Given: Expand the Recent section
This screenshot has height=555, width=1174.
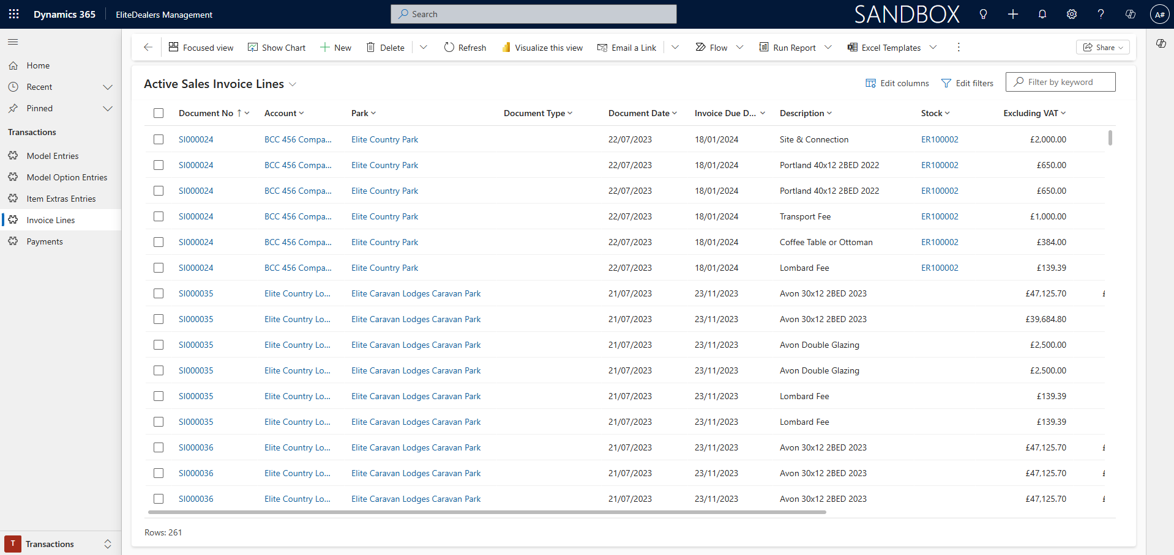Looking at the screenshot, I should click(108, 87).
